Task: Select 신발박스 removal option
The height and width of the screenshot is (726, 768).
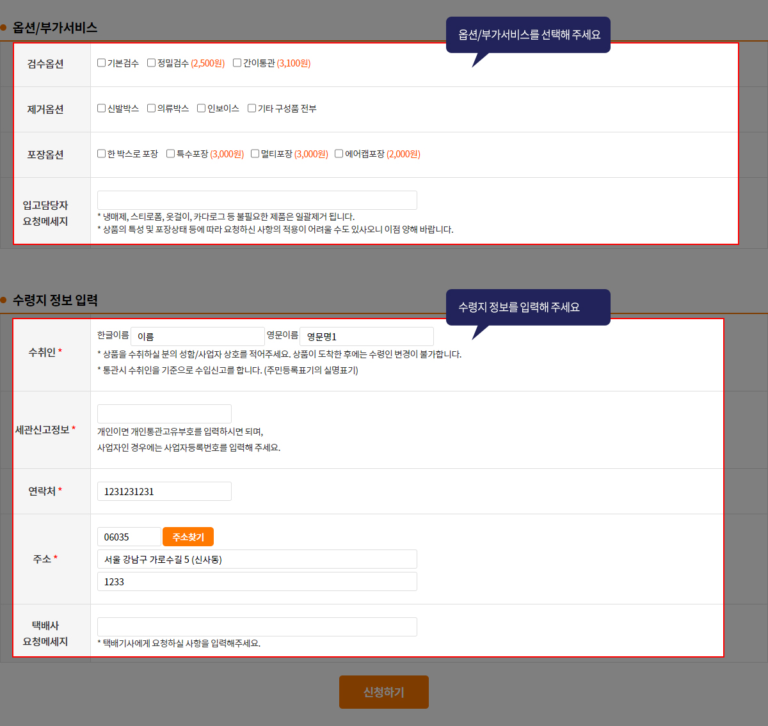Action: point(101,108)
